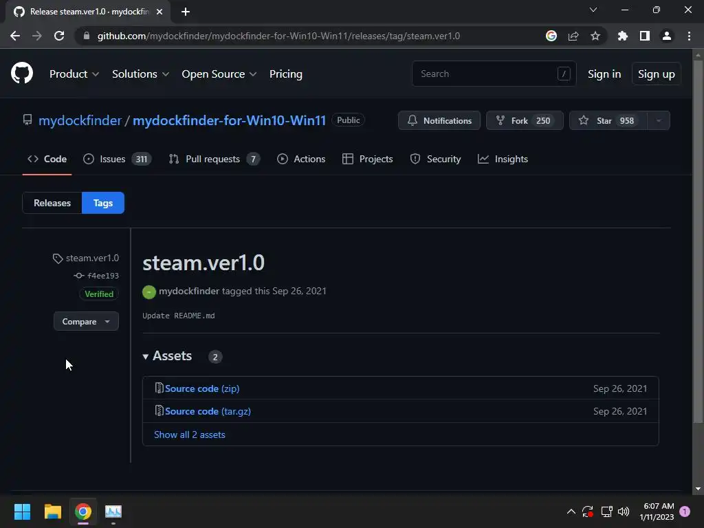Show hidden system tray icons

click(x=571, y=511)
